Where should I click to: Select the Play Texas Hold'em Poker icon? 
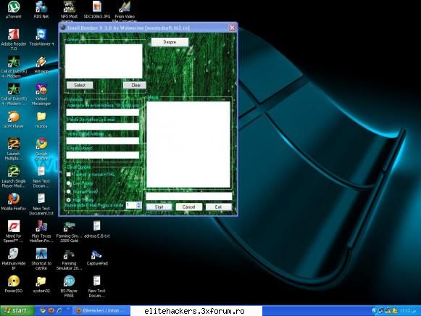pyautogui.click(x=41, y=231)
